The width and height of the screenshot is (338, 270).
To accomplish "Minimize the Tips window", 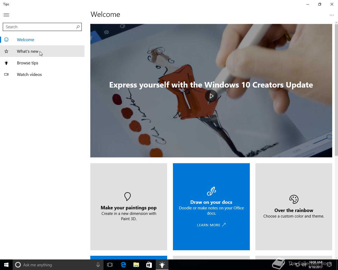I will point(308,4).
